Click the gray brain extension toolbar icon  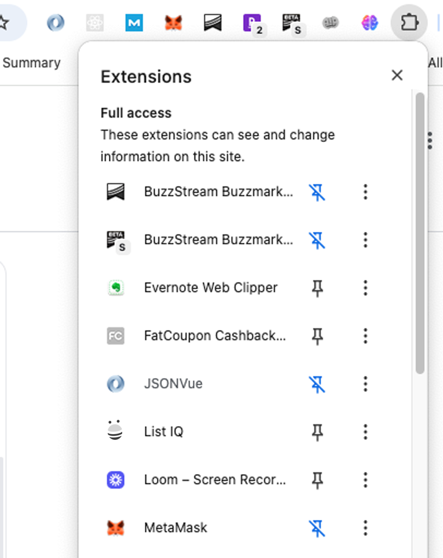(331, 23)
